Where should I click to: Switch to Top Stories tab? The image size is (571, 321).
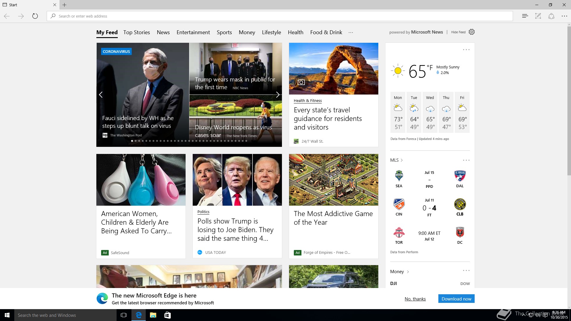coord(137,32)
